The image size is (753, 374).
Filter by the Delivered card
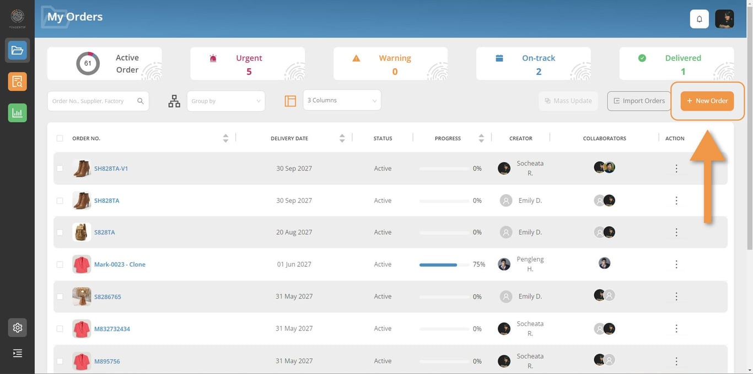676,64
